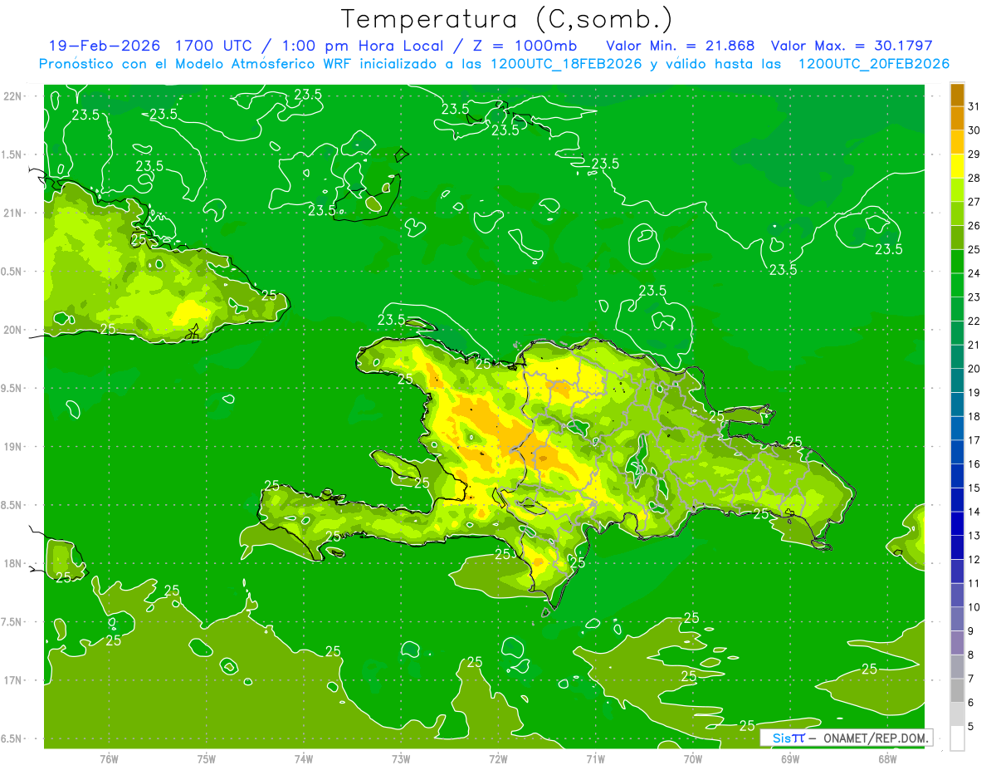Click the 31 label on the color scale
Screen dimensions: 996x770
pos(974,106)
